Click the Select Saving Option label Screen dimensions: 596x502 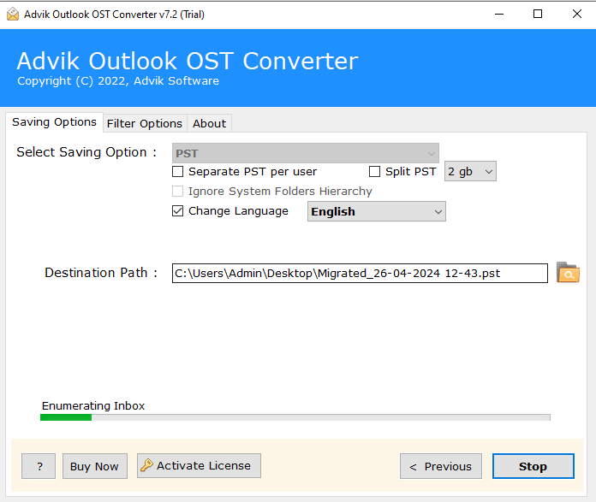(86, 152)
